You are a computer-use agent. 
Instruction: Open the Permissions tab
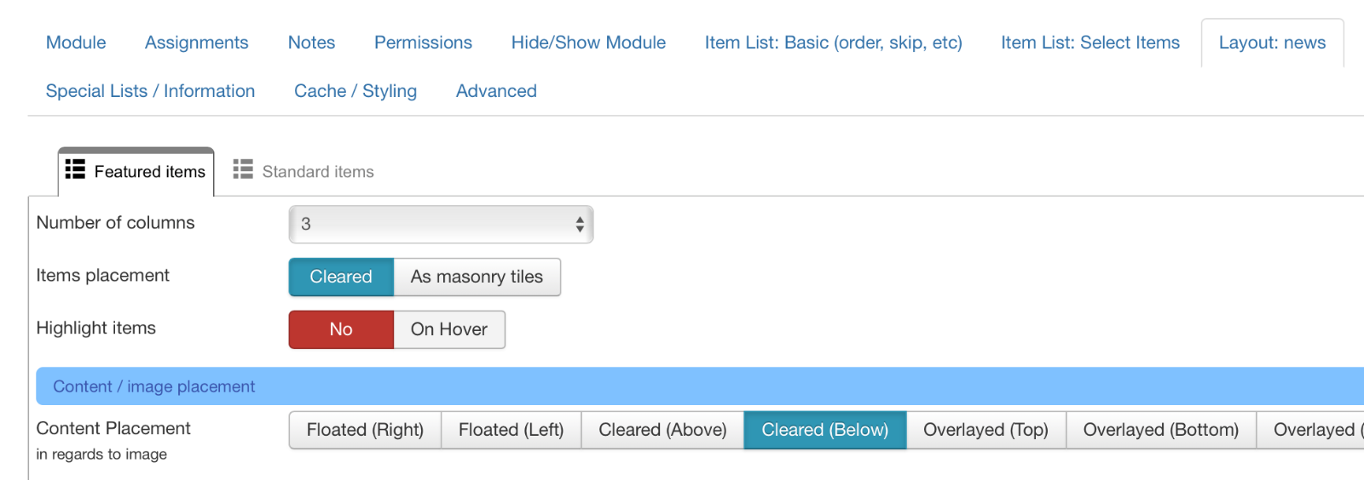point(423,43)
